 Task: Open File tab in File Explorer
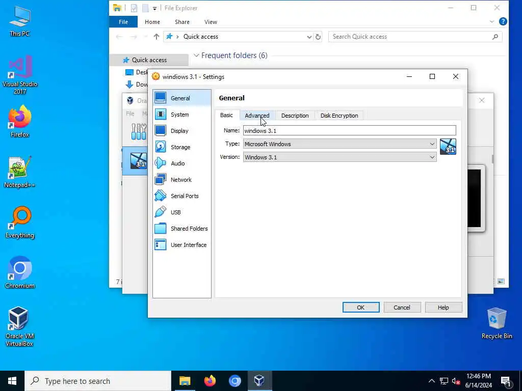[x=123, y=21]
